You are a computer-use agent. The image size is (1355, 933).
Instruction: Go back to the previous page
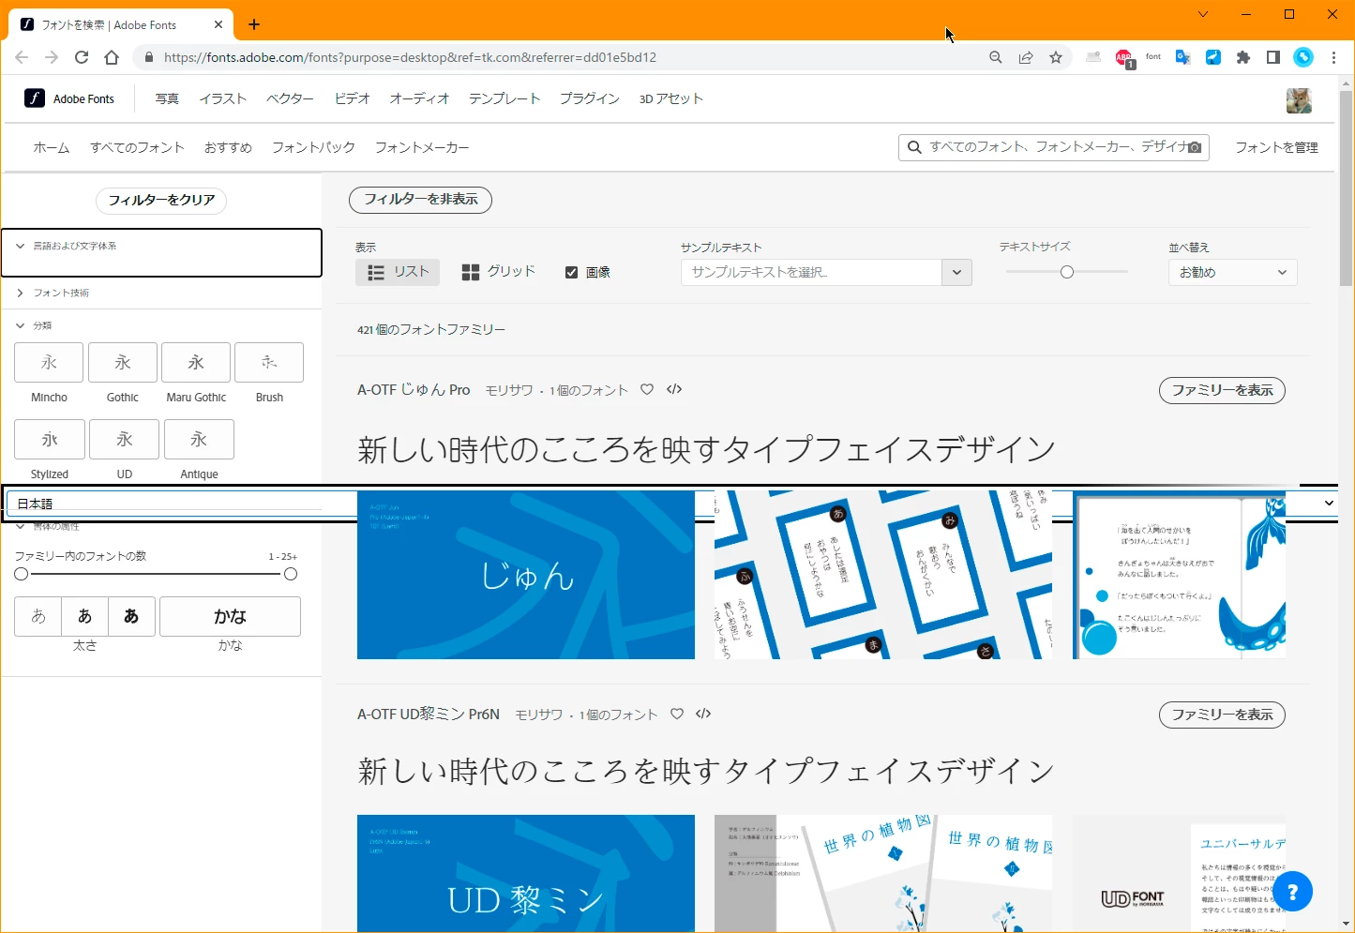tap(22, 57)
